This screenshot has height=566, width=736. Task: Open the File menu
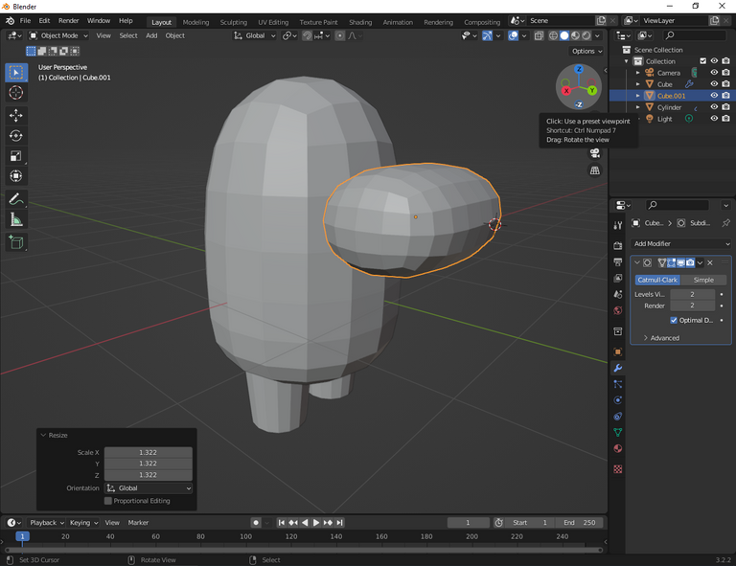[x=25, y=21]
